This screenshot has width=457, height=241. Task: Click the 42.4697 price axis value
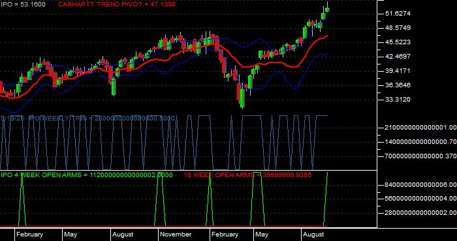(398, 57)
